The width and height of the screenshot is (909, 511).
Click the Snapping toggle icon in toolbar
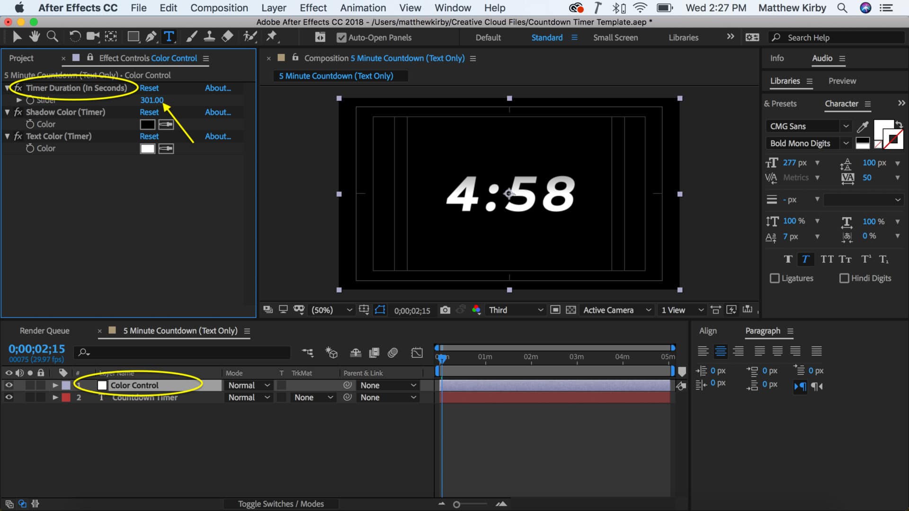click(320, 37)
